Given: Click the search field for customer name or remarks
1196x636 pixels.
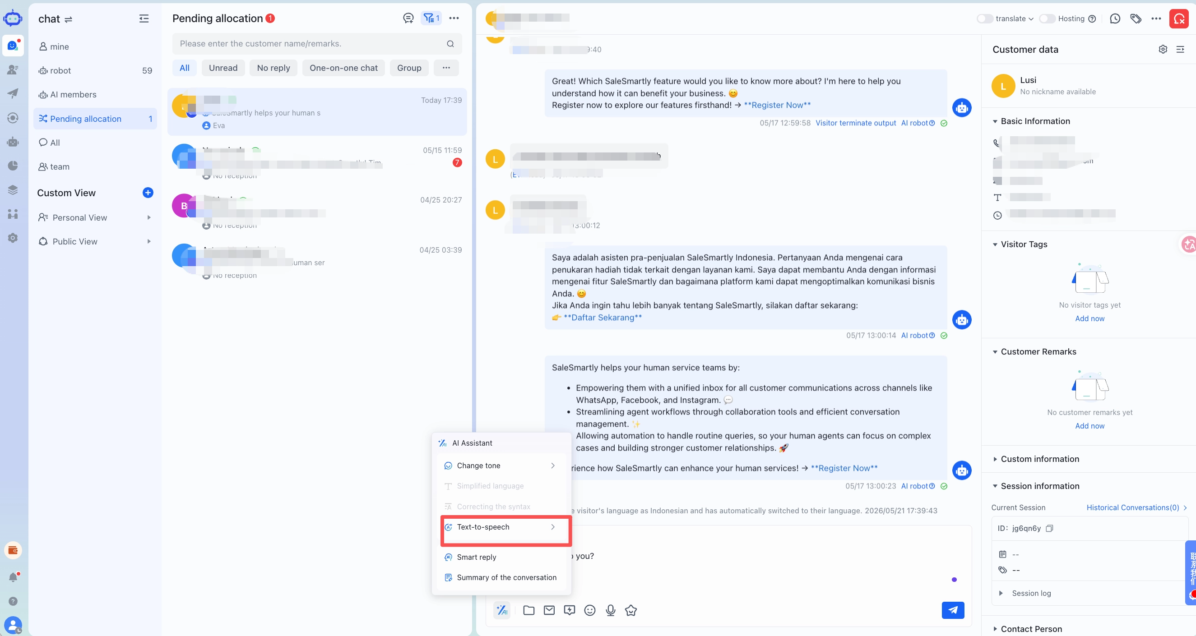Looking at the screenshot, I should [317, 44].
